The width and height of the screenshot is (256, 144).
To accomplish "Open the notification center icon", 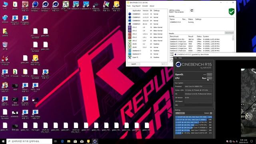I will [x=252, y=141].
